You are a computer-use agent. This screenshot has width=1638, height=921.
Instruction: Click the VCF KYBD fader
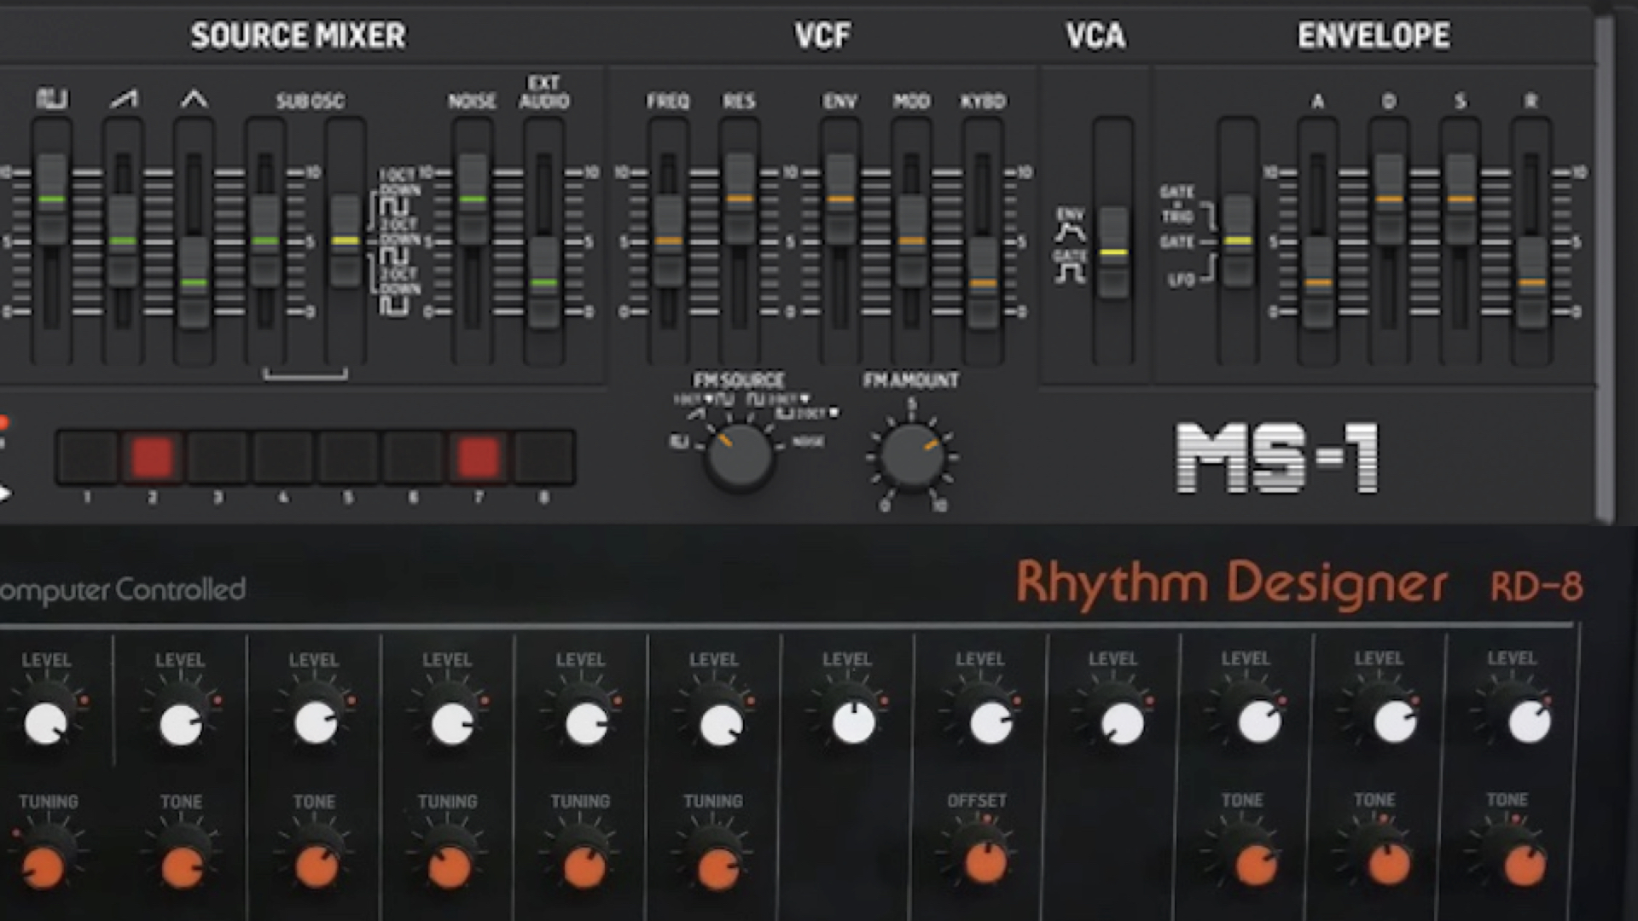[983, 283]
